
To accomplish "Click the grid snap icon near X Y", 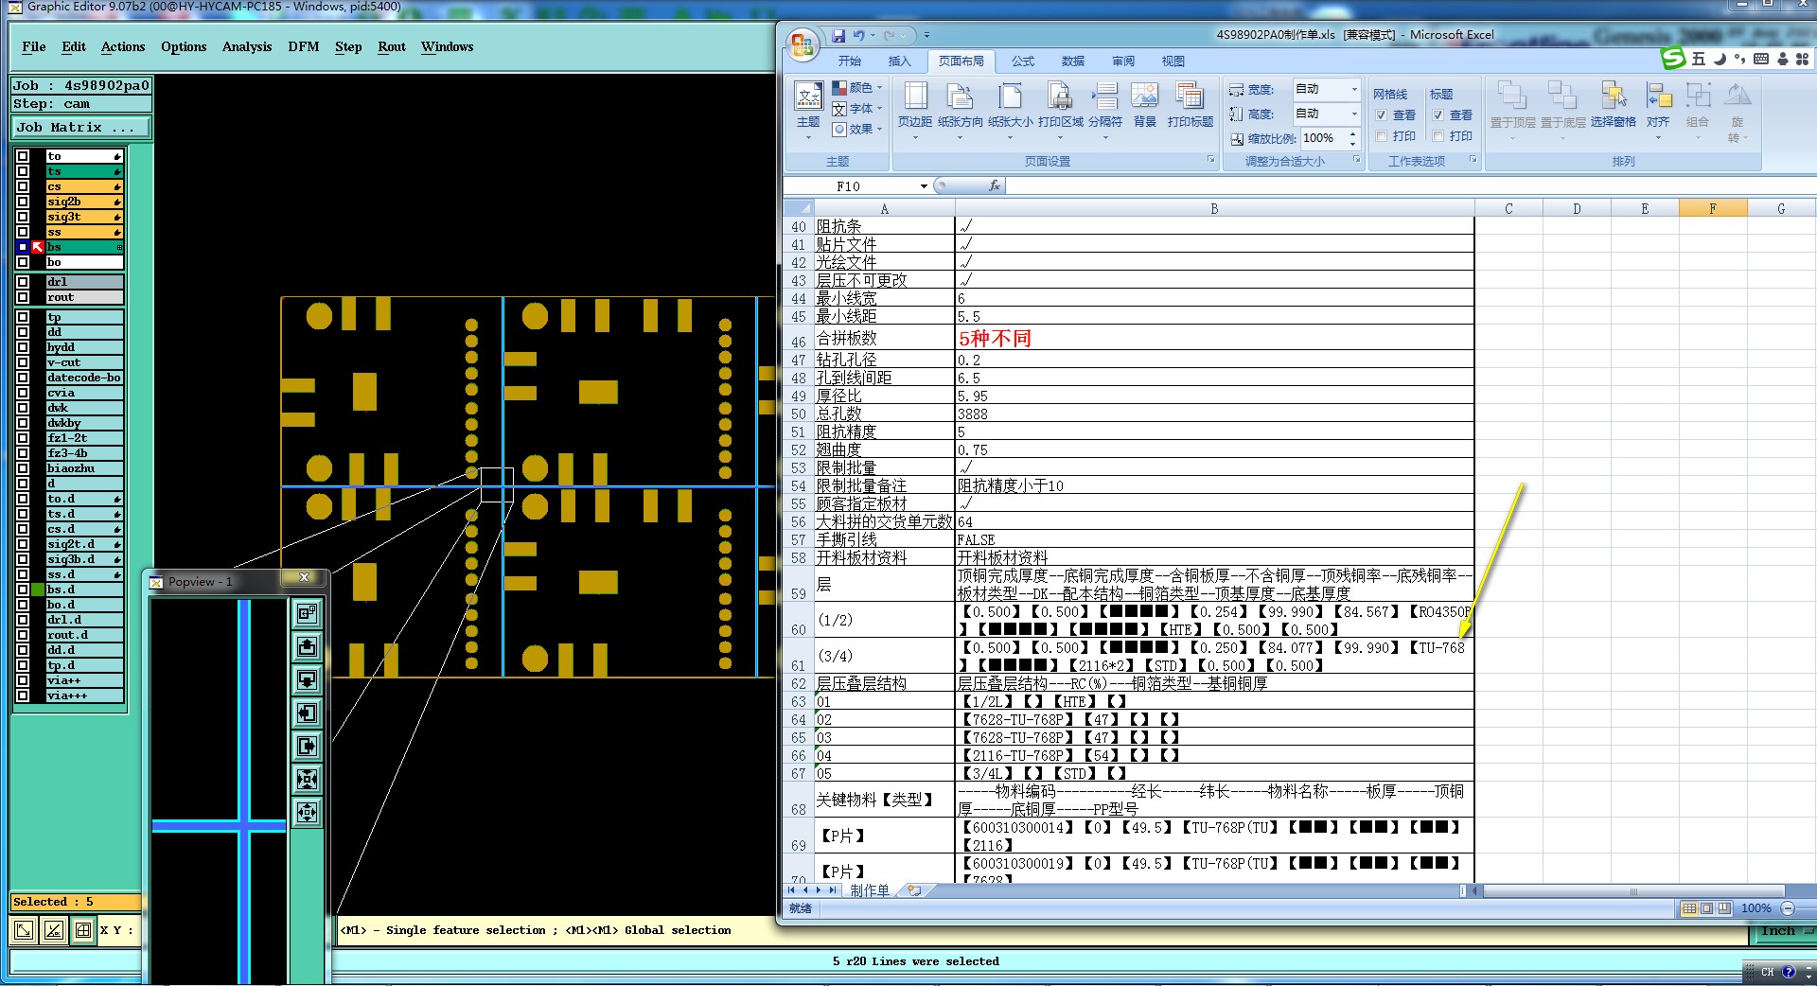I will [x=83, y=930].
